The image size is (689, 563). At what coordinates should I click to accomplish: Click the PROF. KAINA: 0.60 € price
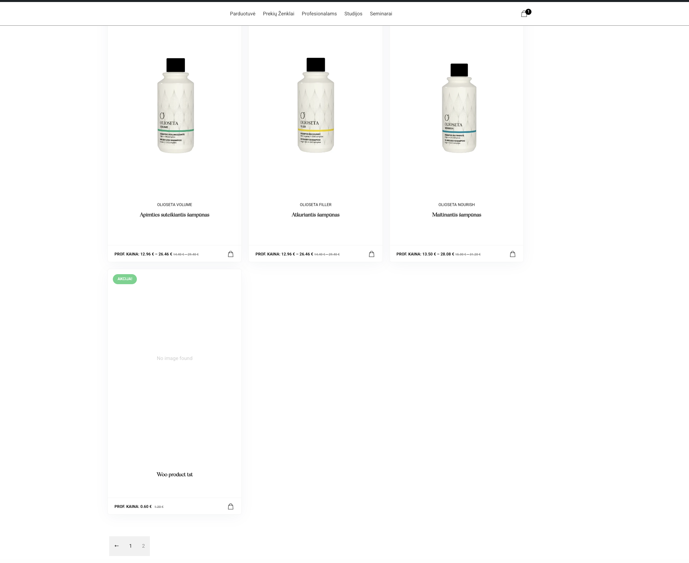[x=133, y=507]
